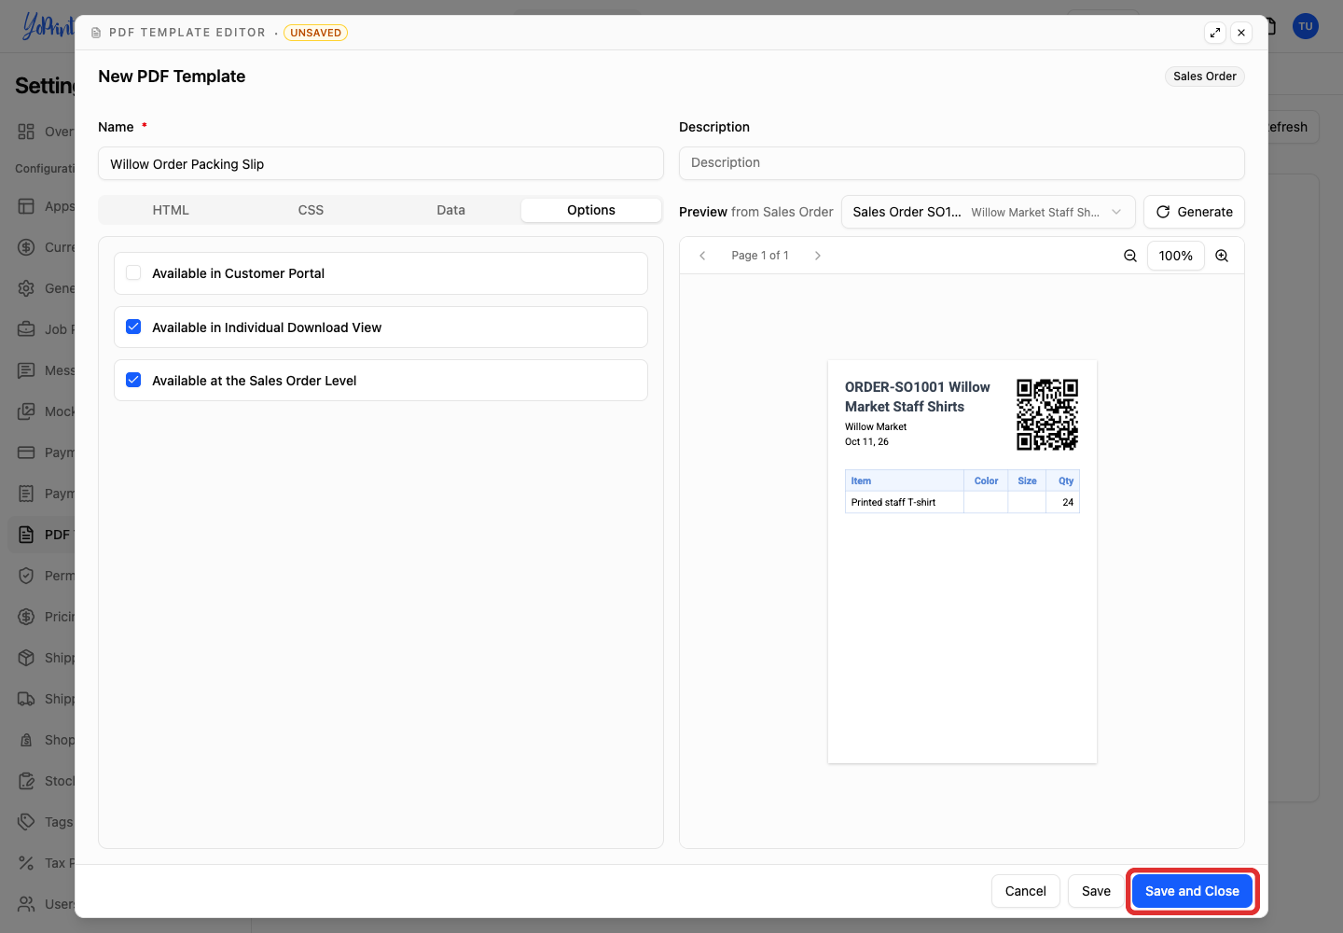The width and height of the screenshot is (1343, 933).
Task: Uncheck Available at the Sales Order Level
Action: [x=133, y=381]
